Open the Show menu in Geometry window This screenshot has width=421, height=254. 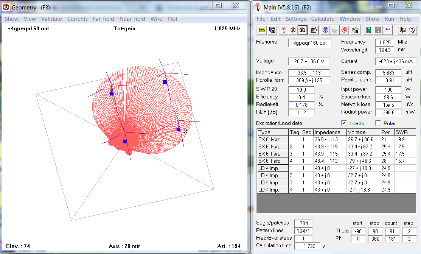12,19
